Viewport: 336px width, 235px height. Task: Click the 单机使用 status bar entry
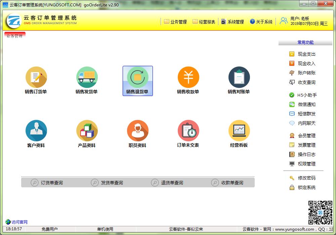(x=105, y=229)
